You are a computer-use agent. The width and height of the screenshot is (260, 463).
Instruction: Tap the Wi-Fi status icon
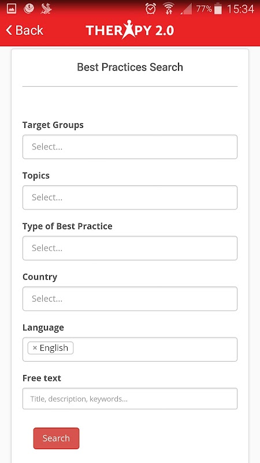[x=169, y=9]
